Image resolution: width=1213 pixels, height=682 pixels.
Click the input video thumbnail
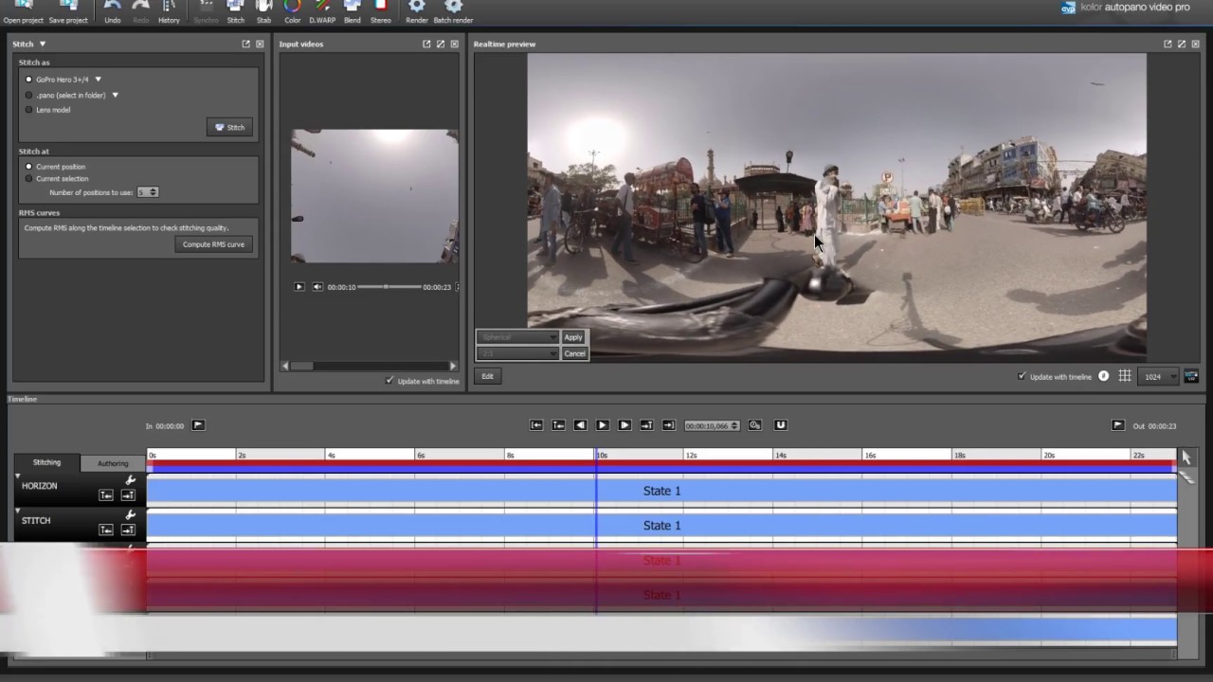click(x=374, y=196)
